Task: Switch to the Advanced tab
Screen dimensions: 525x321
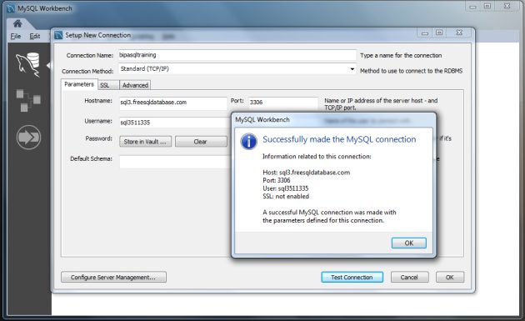Action: [x=135, y=85]
